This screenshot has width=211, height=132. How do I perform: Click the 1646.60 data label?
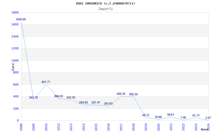(21, 19)
